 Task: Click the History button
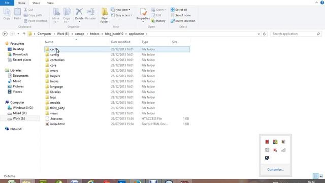158,21
